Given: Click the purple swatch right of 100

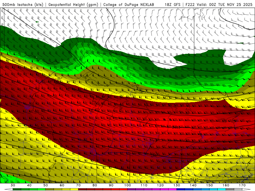Looking at the screenshot, I should 132,189.
